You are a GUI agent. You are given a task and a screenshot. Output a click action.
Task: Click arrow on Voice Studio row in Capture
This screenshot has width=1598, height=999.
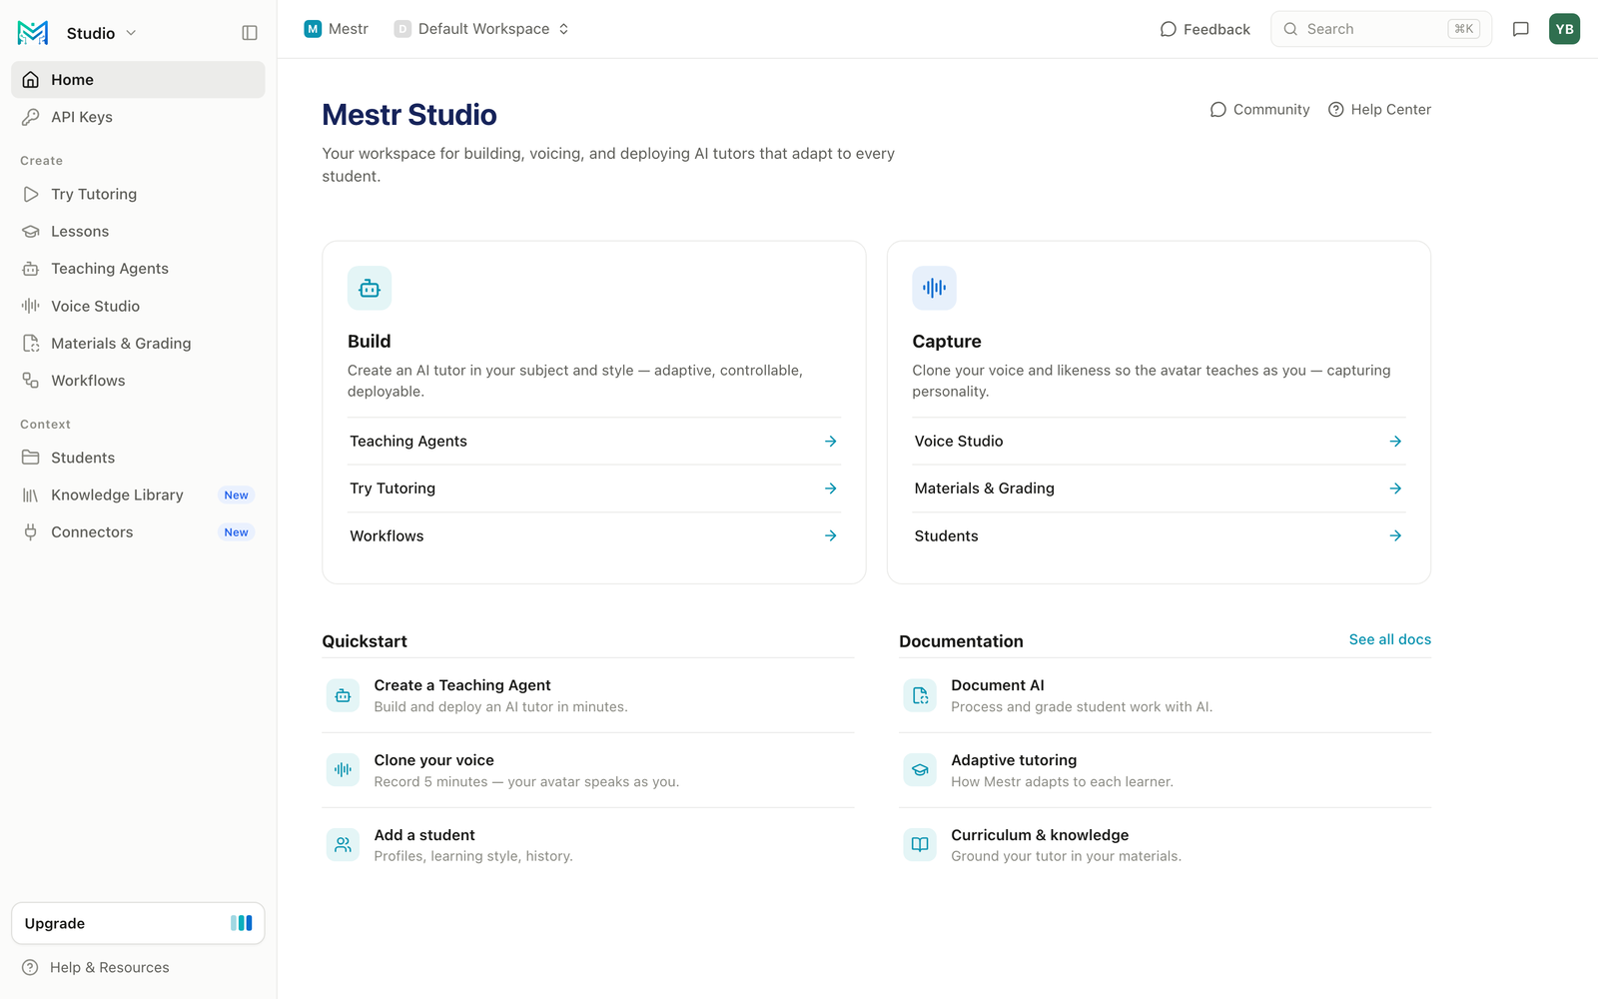coord(1395,441)
